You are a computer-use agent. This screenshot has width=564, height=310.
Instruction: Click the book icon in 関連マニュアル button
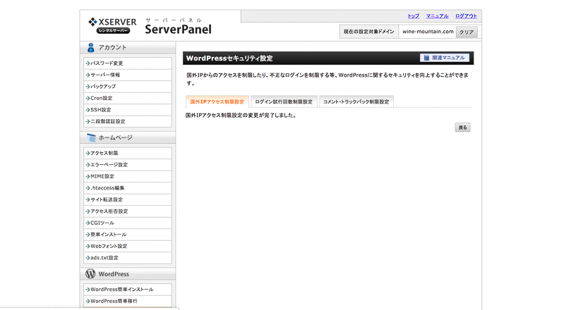(426, 58)
